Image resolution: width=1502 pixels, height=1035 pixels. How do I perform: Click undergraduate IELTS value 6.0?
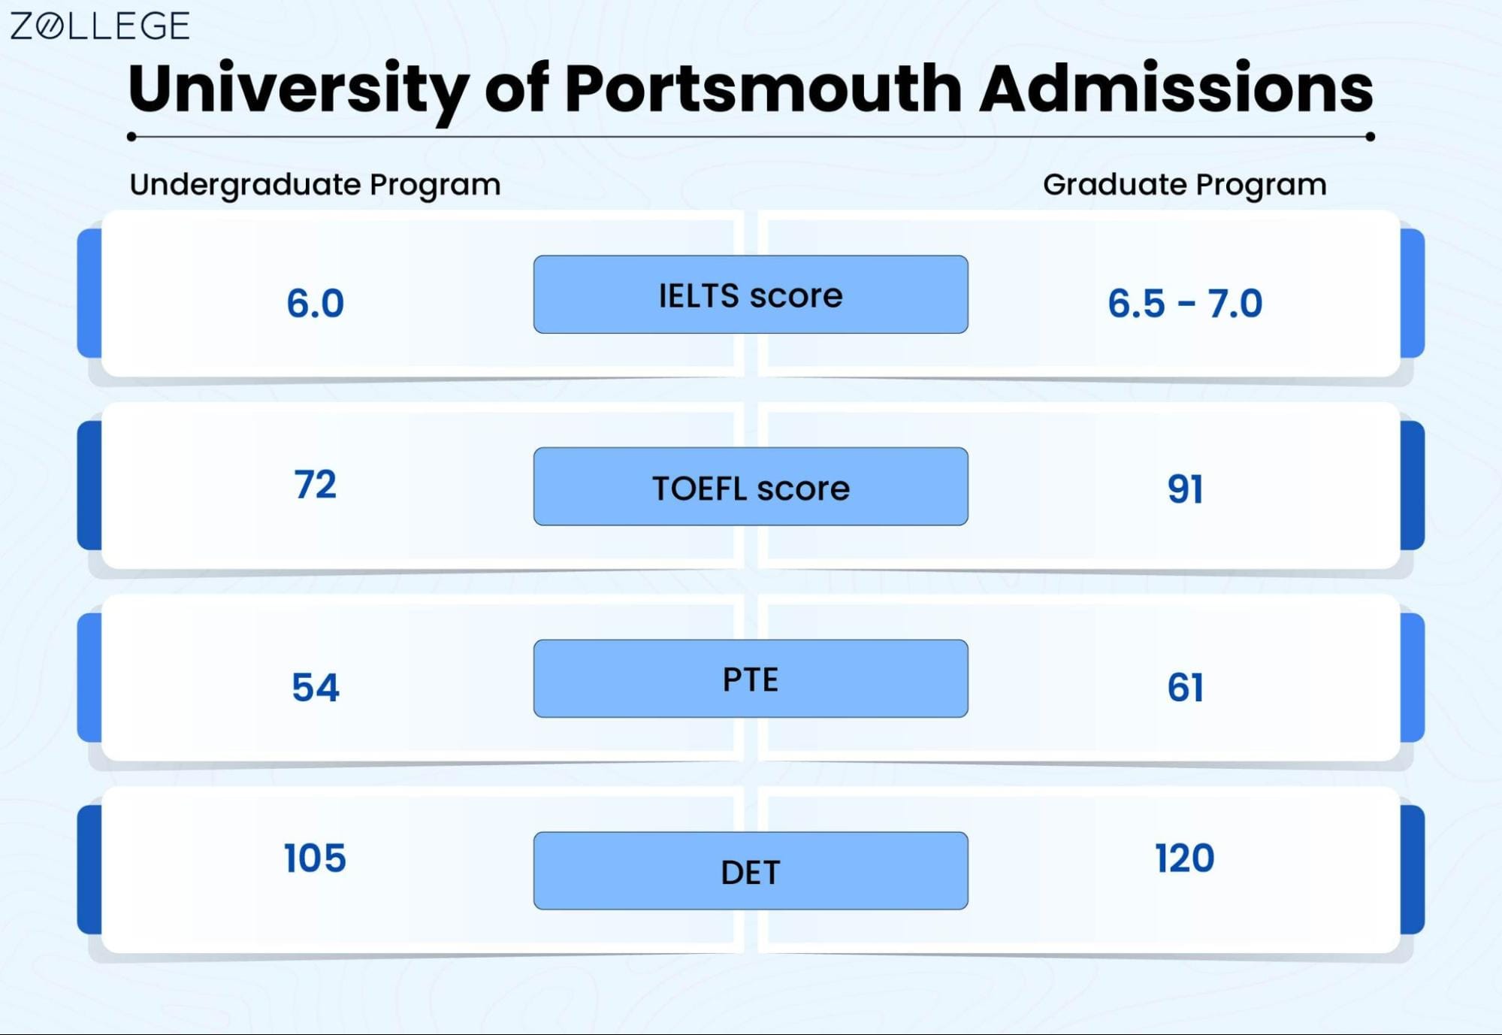coord(315,304)
